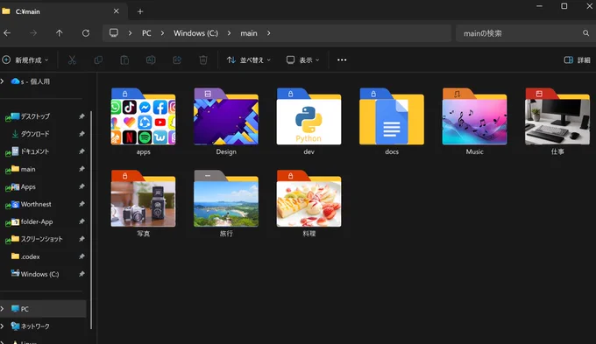Click the Paste clipboard icon

click(124, 60)
